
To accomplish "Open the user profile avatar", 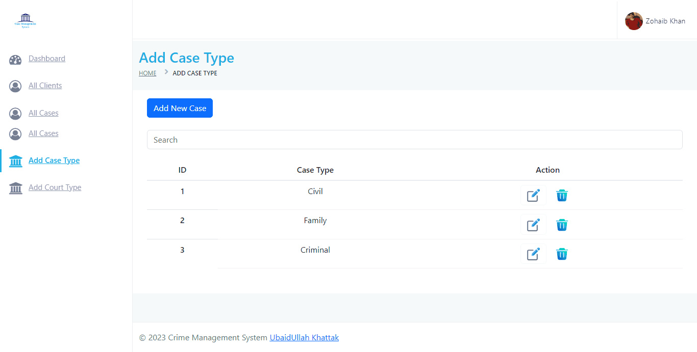I will (x=634, y=21).
